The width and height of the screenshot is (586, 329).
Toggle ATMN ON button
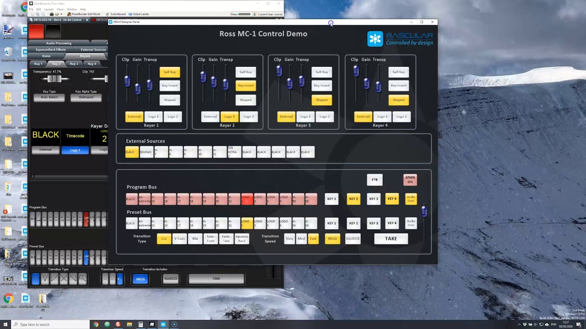pos(410,180)
